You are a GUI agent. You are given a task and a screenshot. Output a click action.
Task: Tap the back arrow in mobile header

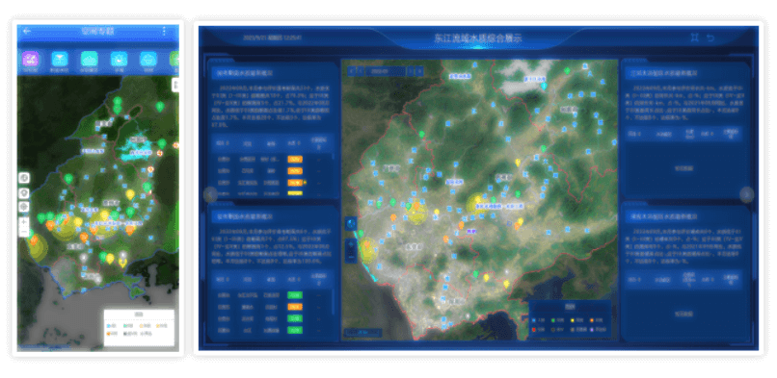pos(27,31)
